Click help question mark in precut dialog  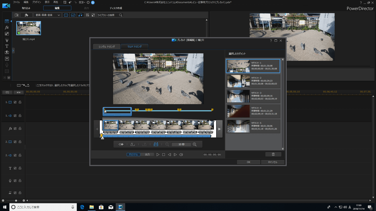tap(271, 40)
